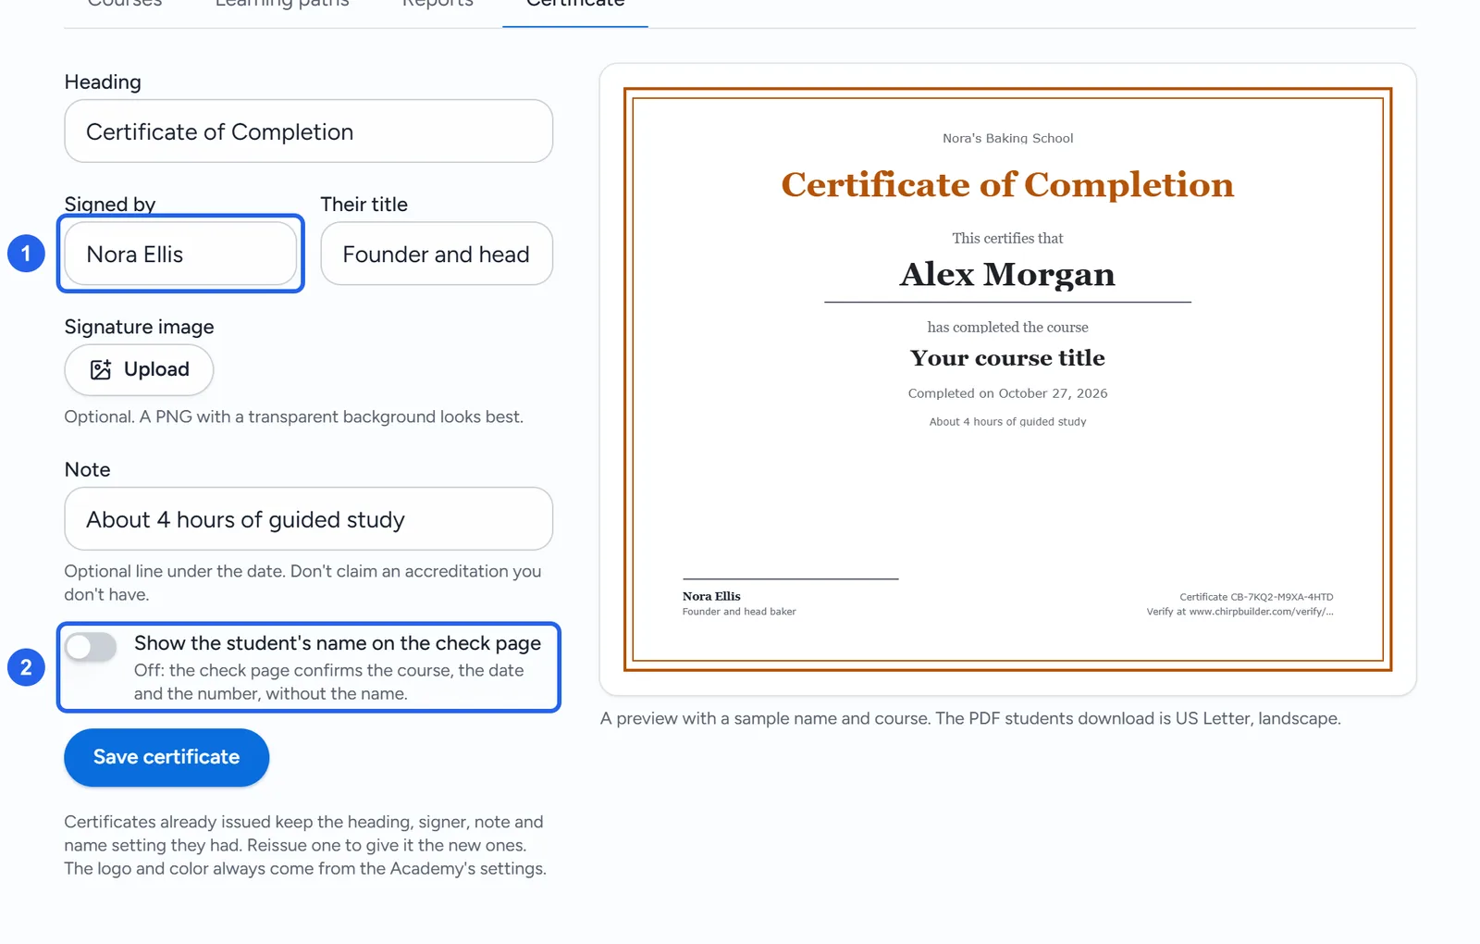Click the "Signature image" label

coord(139,327)
